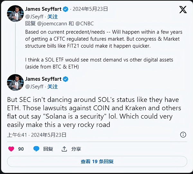Follow @JSeyff via the top 关注 link
The height and width of the screenshot is (174, 193).
[x=52, y=16]
